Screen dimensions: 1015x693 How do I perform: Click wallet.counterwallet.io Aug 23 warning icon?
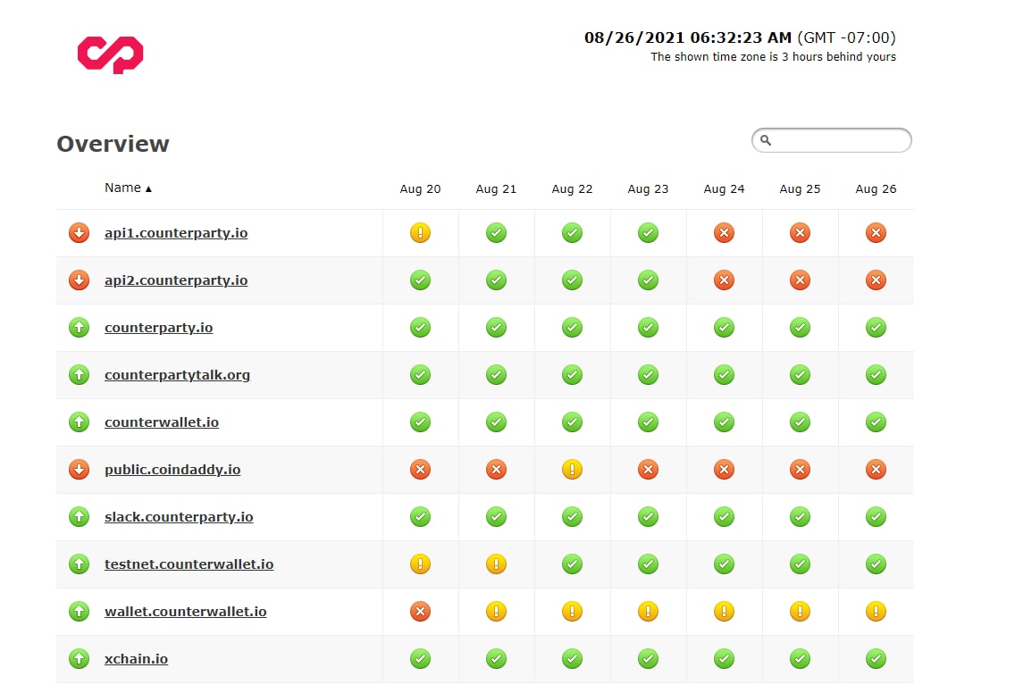[x=648, y=611]
